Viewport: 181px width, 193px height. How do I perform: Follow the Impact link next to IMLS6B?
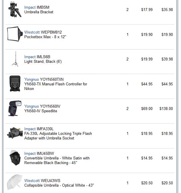30,57
